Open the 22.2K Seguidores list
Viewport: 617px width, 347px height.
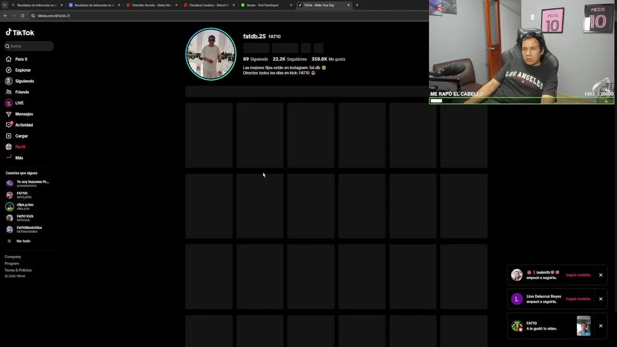(x=290, y=59)
